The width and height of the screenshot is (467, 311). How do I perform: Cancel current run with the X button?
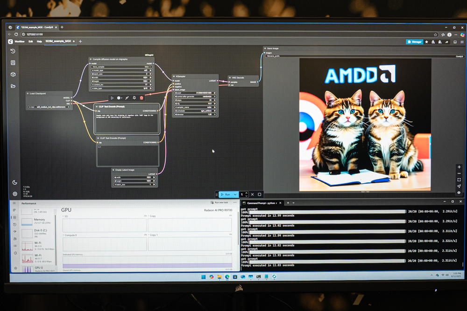253,194
